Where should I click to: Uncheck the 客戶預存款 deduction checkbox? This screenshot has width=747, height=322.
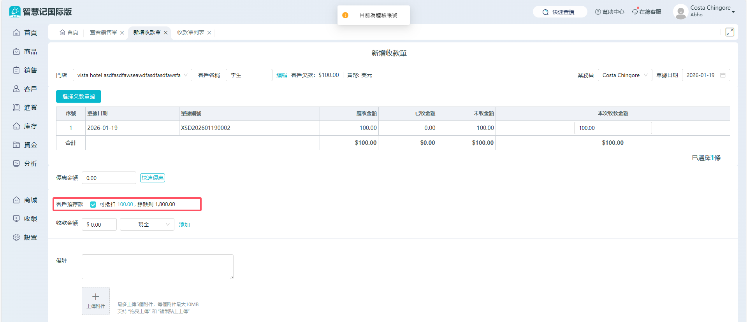[x=93, y=205]
